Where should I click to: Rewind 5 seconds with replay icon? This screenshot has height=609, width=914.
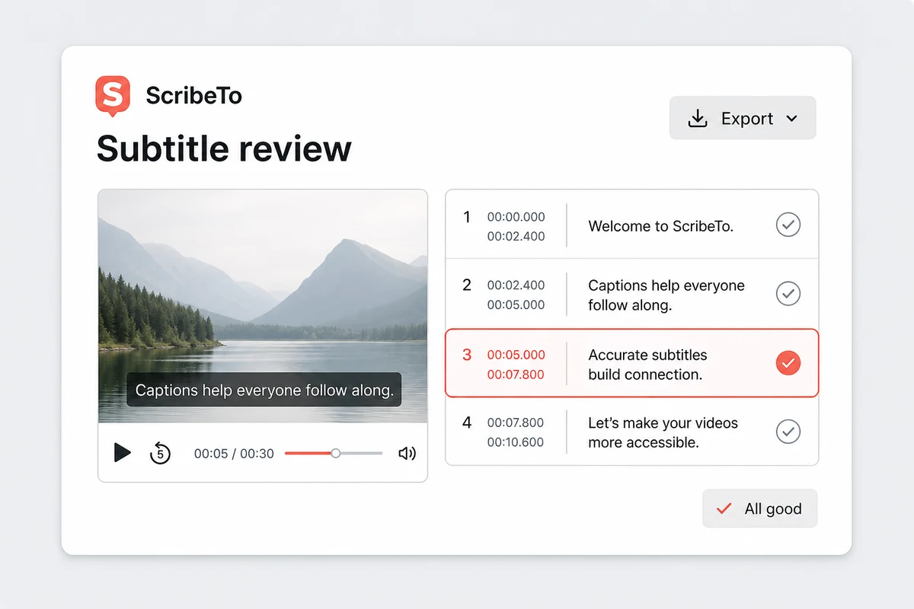pyautogui.click(x=159, y=453)
